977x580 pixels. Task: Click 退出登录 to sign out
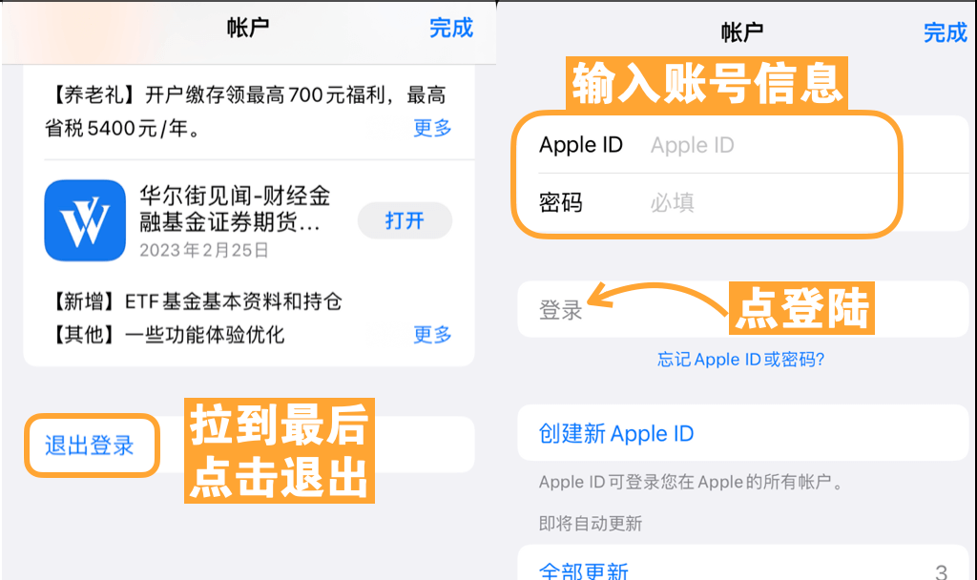tap(90, 445)
